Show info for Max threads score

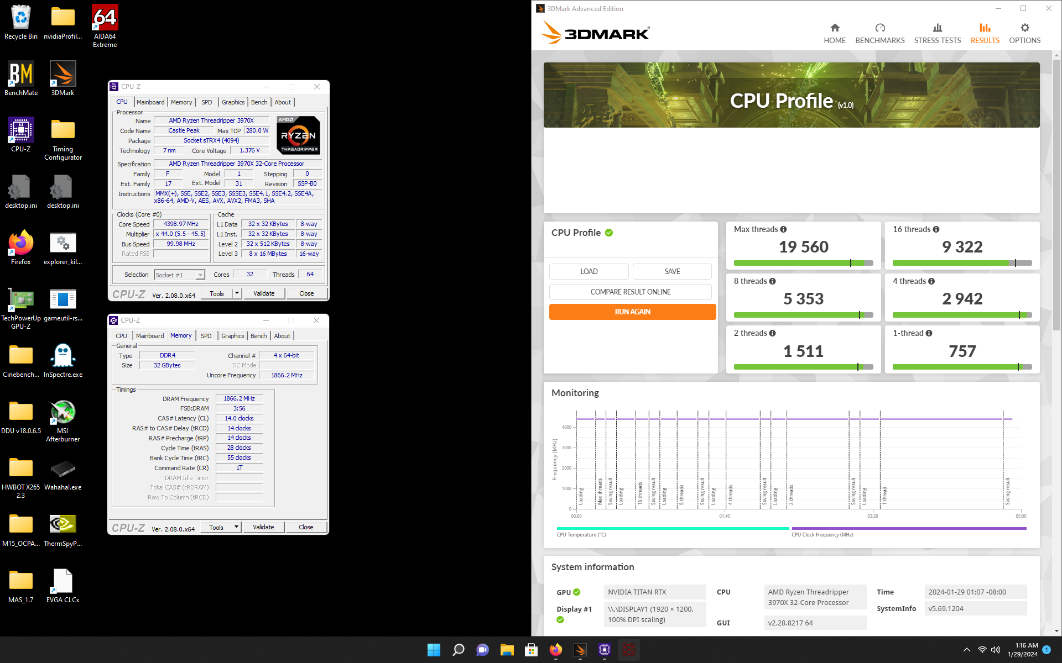783,229
